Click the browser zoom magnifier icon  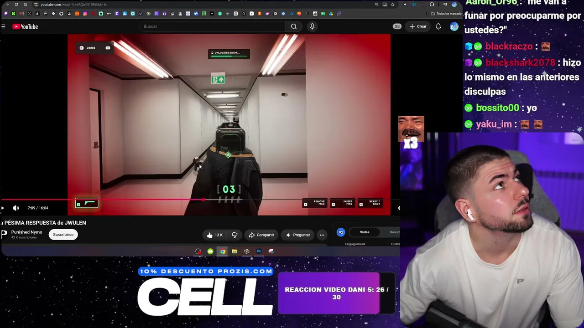coord(376,5)
